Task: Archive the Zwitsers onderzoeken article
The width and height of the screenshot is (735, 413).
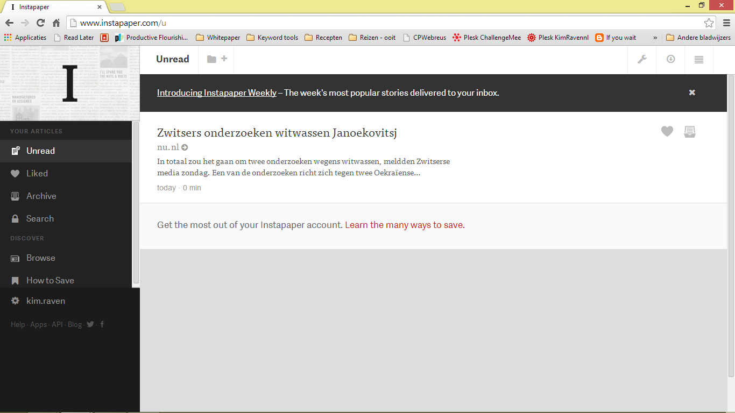Action: tap(690, 131)
